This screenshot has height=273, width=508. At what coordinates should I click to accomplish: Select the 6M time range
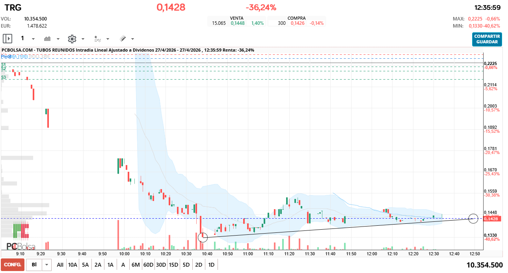136,265
